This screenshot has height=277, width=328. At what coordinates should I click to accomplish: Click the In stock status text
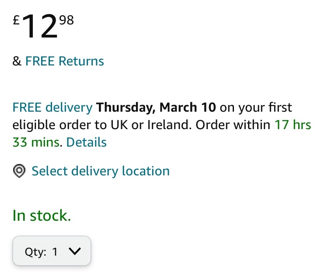42,215
